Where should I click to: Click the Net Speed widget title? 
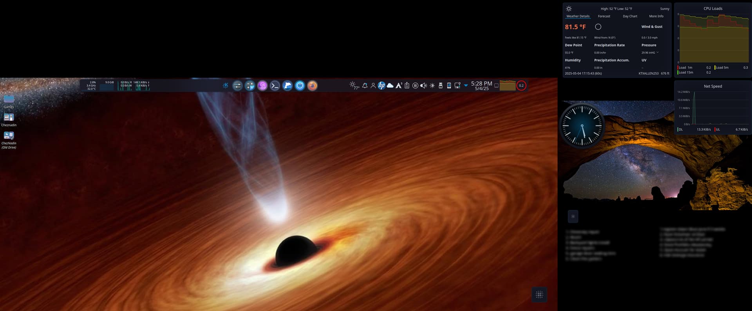(713, 86)
